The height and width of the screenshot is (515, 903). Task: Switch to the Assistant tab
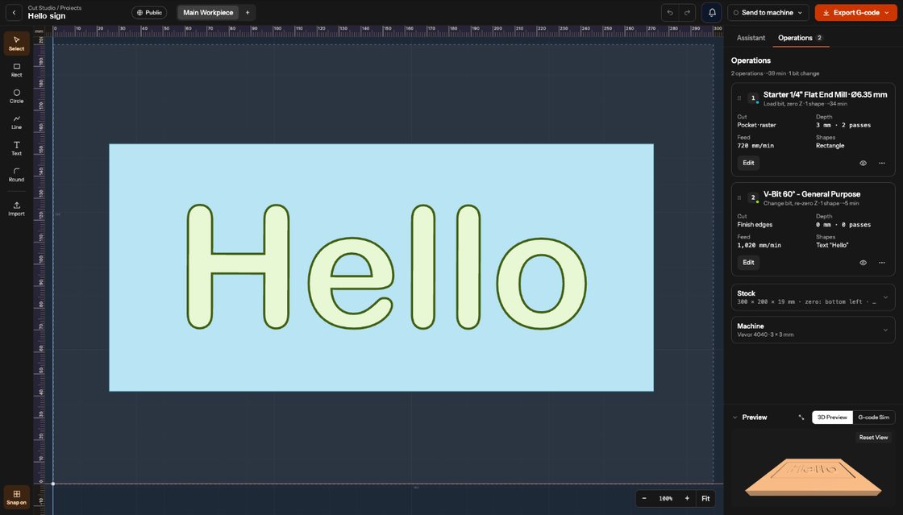tap(751, 38)
